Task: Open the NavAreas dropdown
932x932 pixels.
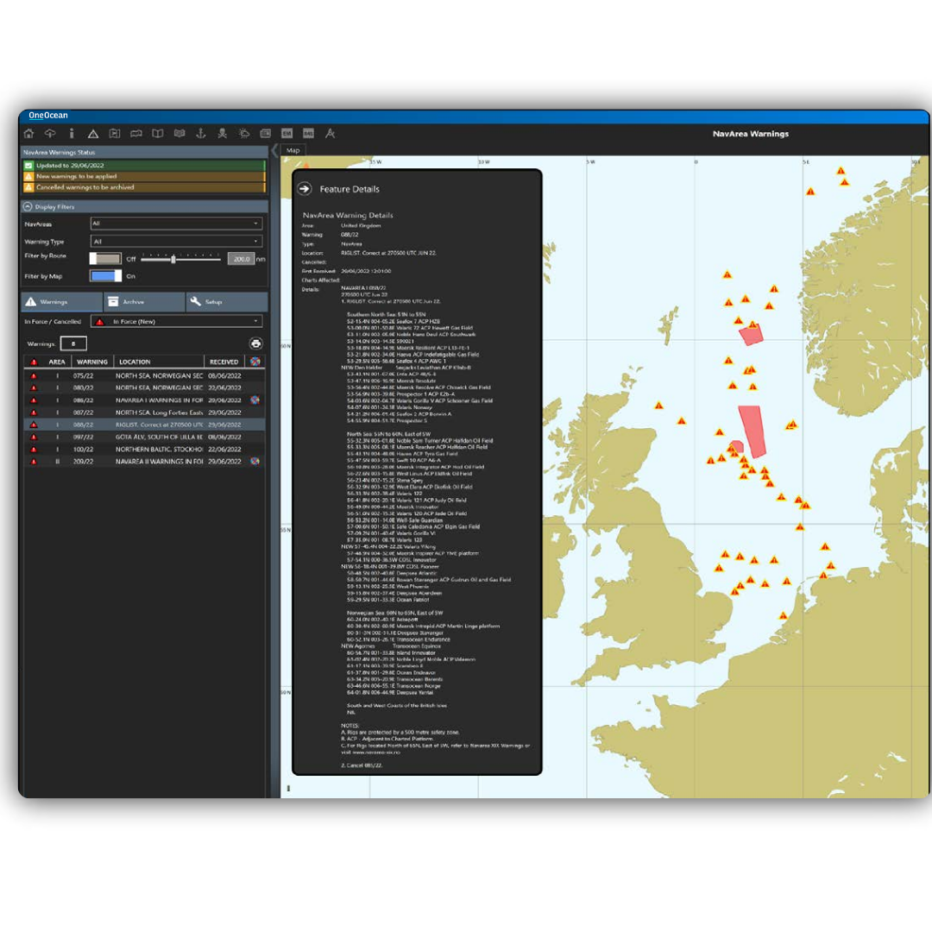Action: [176, 224]
